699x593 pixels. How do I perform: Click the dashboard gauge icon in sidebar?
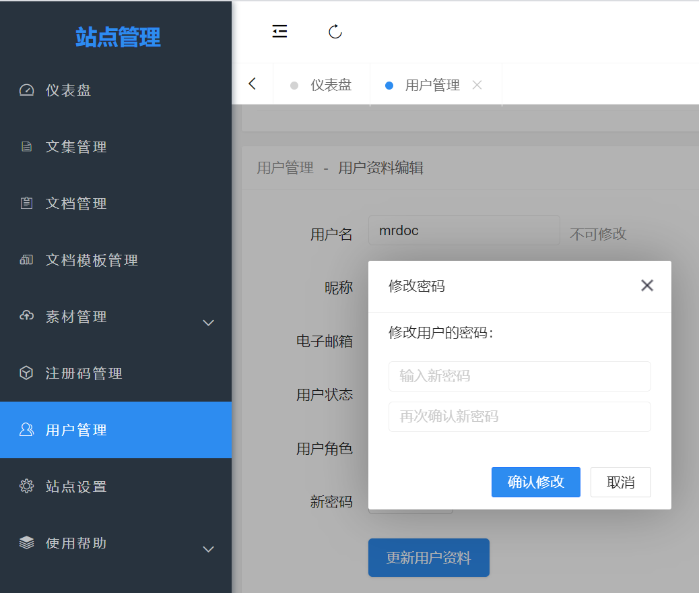pyautogui.click(x=26, y=90)
